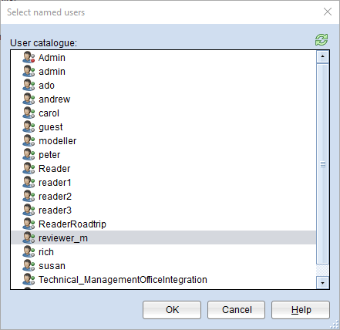The image size is (340, 330).
Task: Select user guest from the list
Action: click(x=163, y=127)
